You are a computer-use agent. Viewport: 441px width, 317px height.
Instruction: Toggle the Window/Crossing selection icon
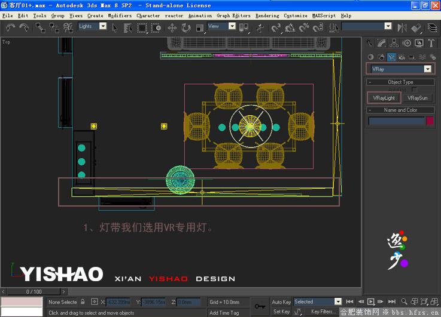(x=156, y=28)
